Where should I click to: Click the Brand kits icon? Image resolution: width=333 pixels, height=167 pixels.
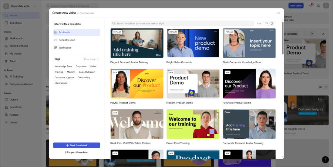[6, 107]
